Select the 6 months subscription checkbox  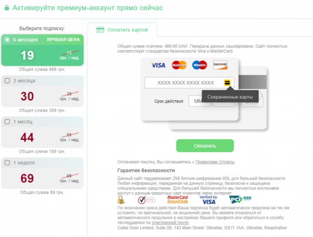pyautogui.click(x=7, y=40)
